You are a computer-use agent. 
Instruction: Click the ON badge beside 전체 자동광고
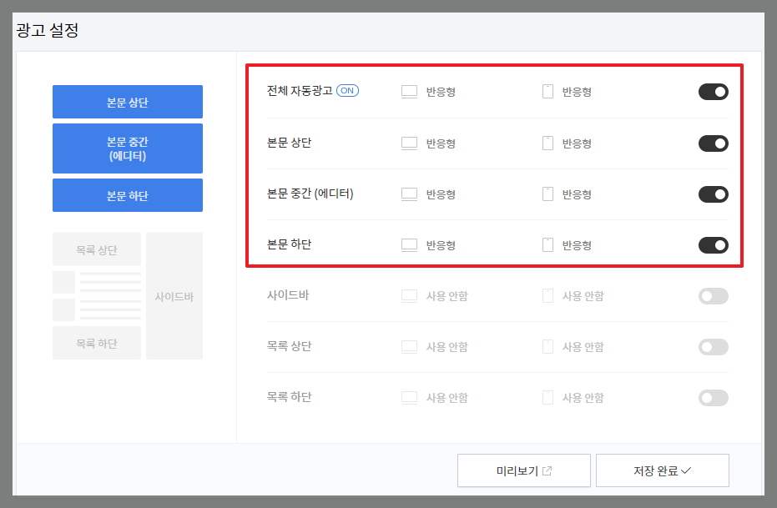pos(347,91)
